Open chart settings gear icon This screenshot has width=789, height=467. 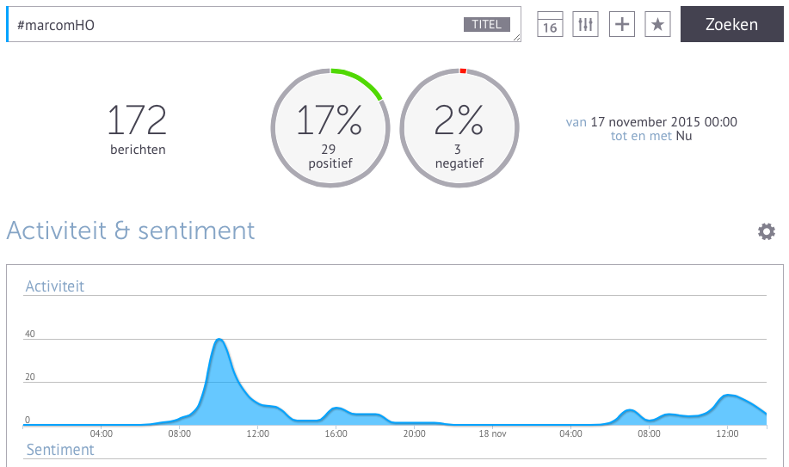point(767,231)
